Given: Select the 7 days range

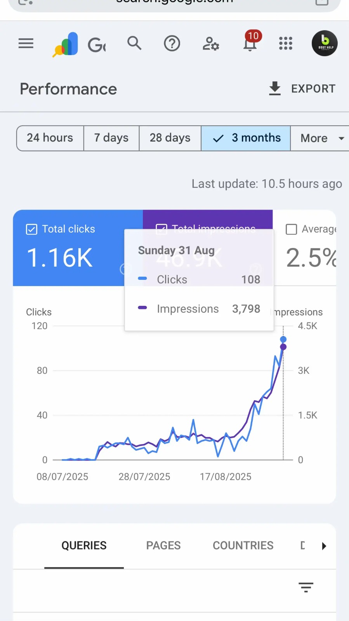Looking at the screenshot, I should [111, 138].
